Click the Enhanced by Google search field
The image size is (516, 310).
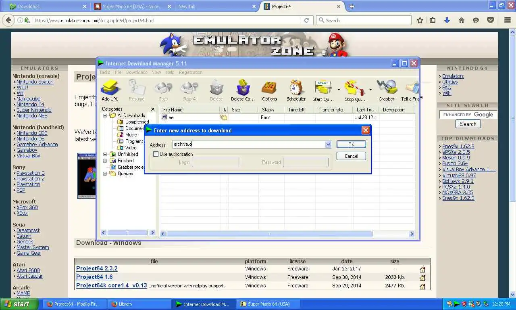(x=468, y=115)
